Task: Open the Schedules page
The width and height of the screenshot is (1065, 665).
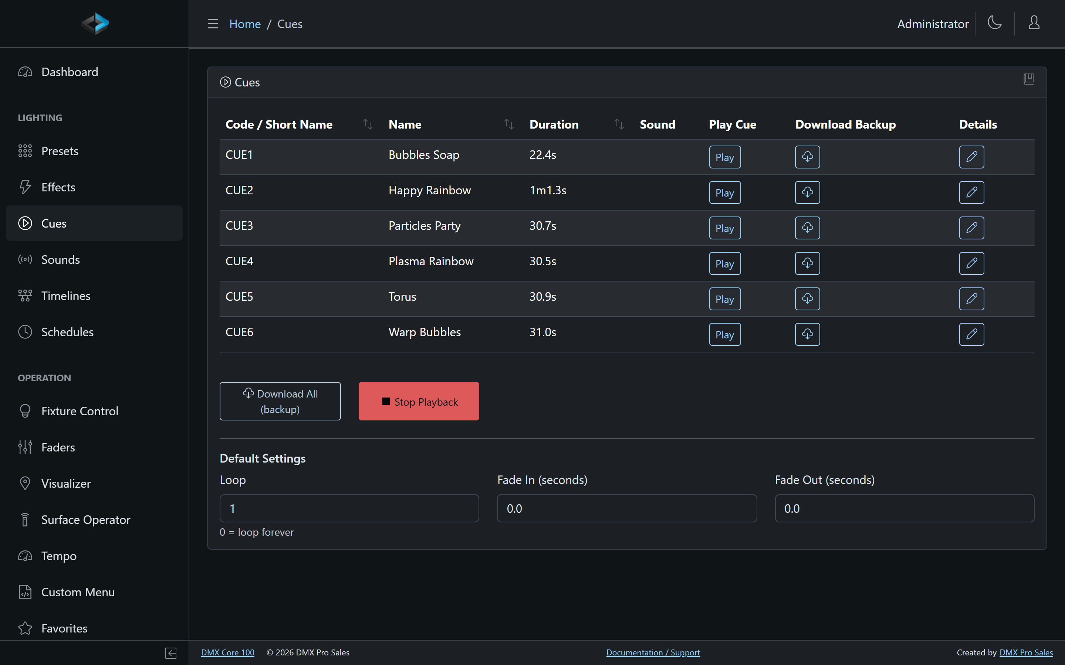Action: (94, 332)
